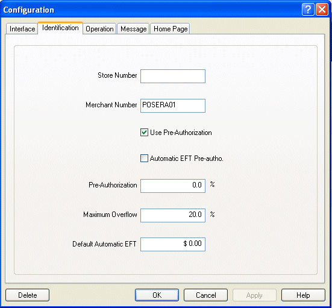The height and width of the screenshot is (308, 332).
Task: Open Help via the bottom Help button
Action: coord(303,295)
